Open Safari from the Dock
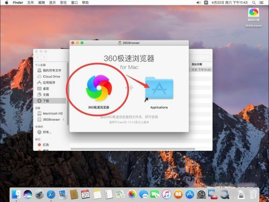 (51, 194)
